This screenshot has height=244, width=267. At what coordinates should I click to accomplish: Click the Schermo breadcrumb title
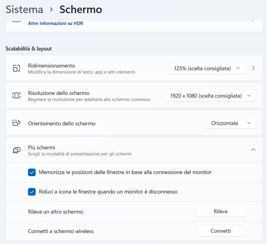point(81,9)
